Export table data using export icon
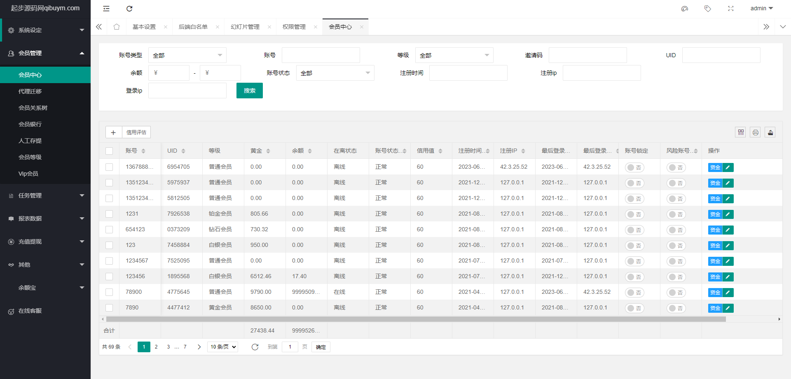 tap(770, 132)
